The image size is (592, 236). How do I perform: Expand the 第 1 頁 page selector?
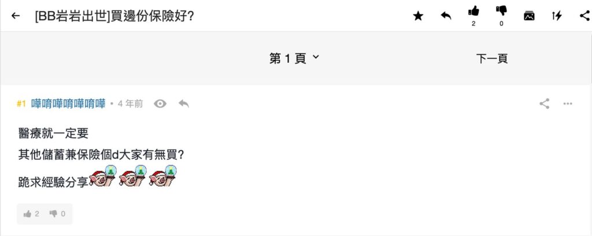294,58
